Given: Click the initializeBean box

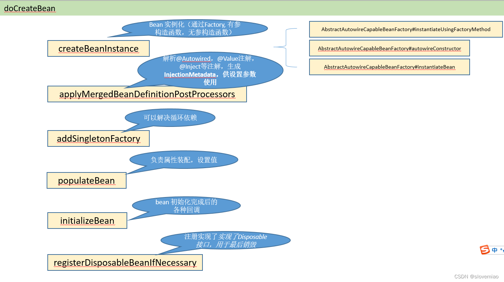Looking at the screenshot, I should click(x=87, y=221).
